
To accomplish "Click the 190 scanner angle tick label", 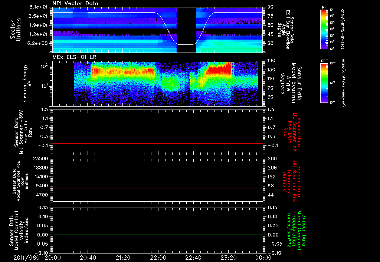I will 271,61.
